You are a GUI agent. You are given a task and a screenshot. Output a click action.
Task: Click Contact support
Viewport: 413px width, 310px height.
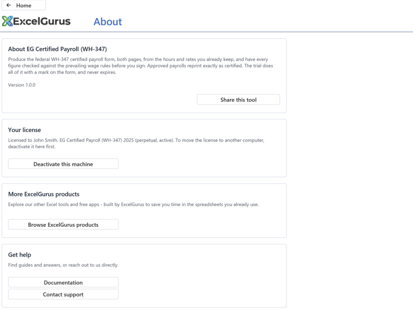[x=63, y=294]
